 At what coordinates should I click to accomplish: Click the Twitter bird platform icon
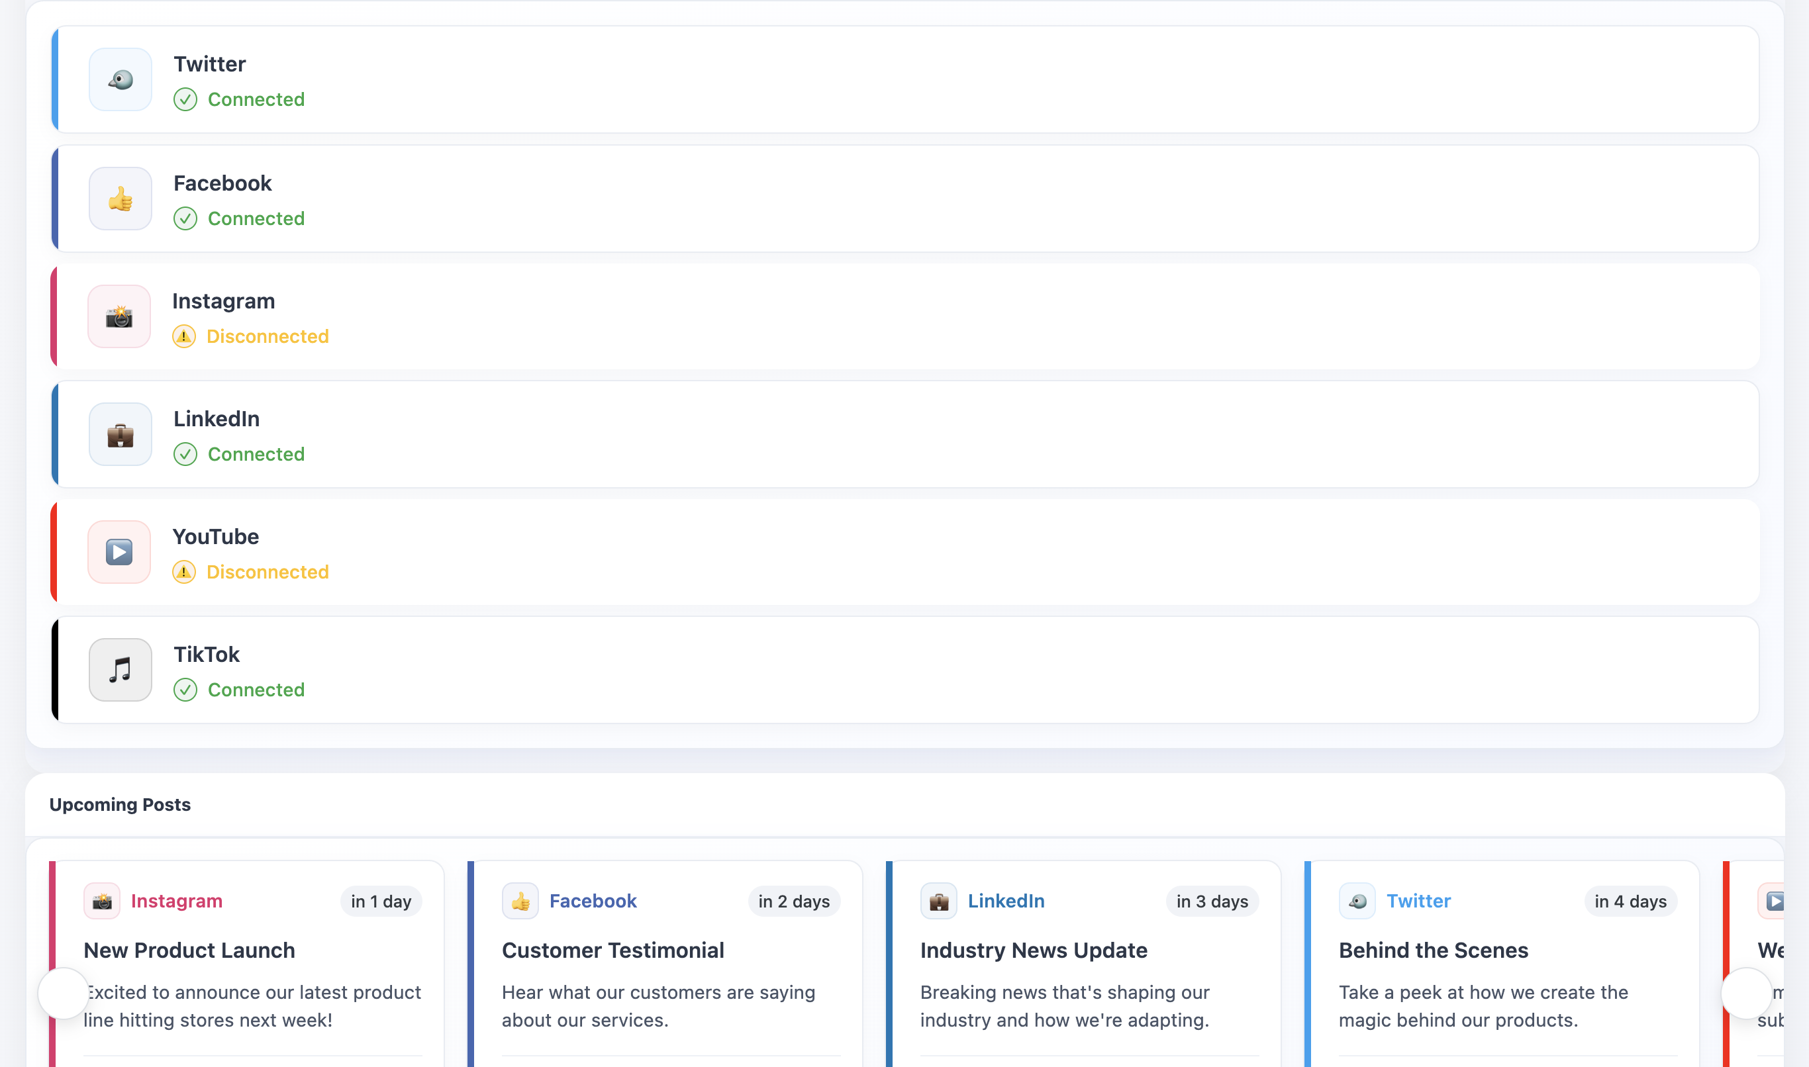(120, 80)
